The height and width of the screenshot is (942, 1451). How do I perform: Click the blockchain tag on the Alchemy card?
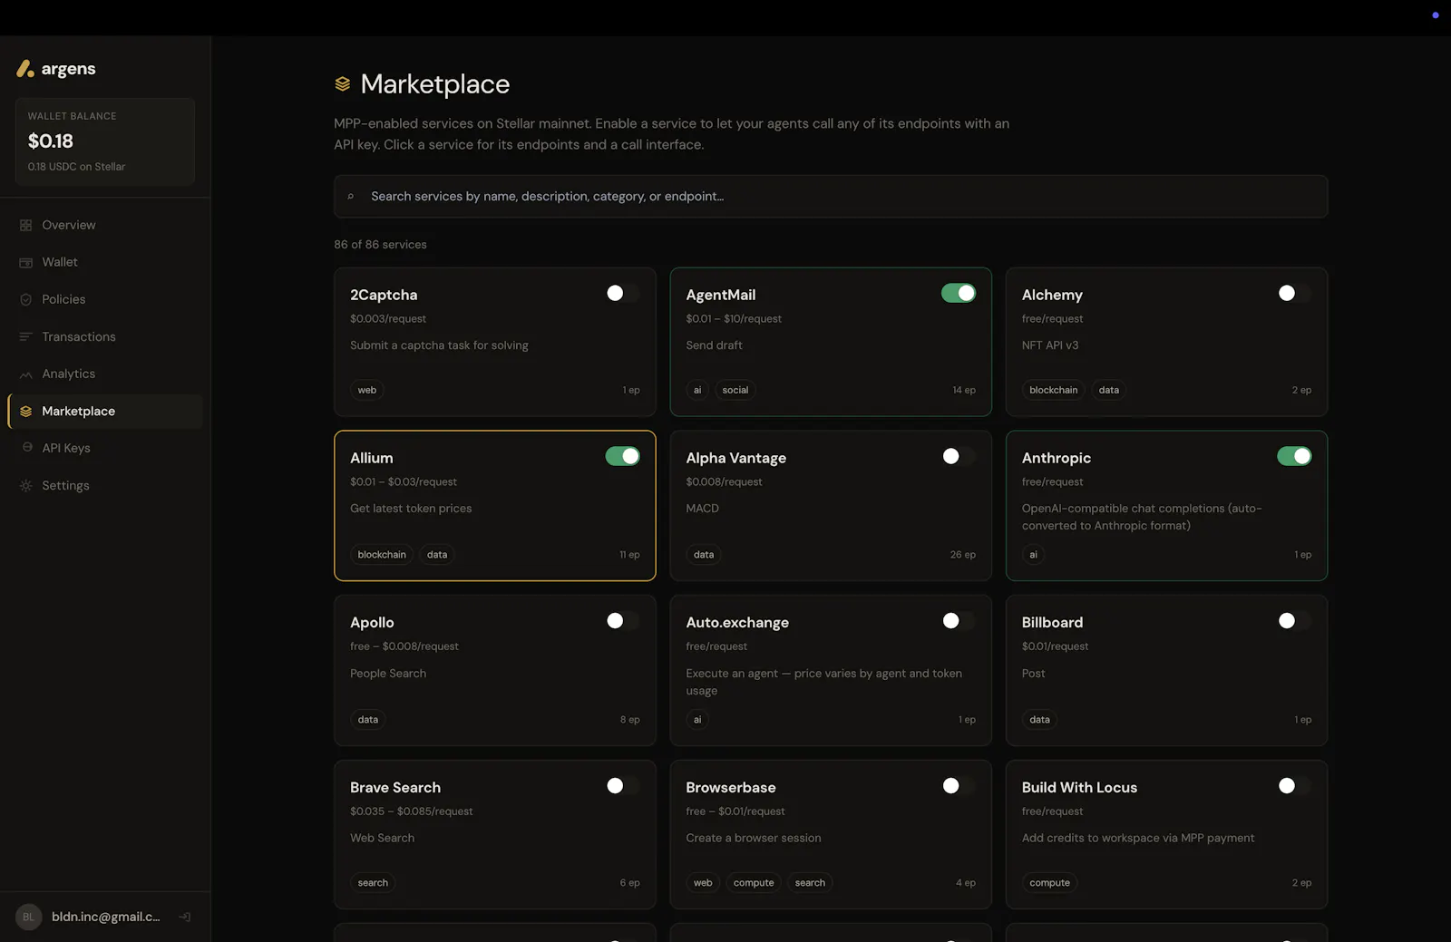1054,390
